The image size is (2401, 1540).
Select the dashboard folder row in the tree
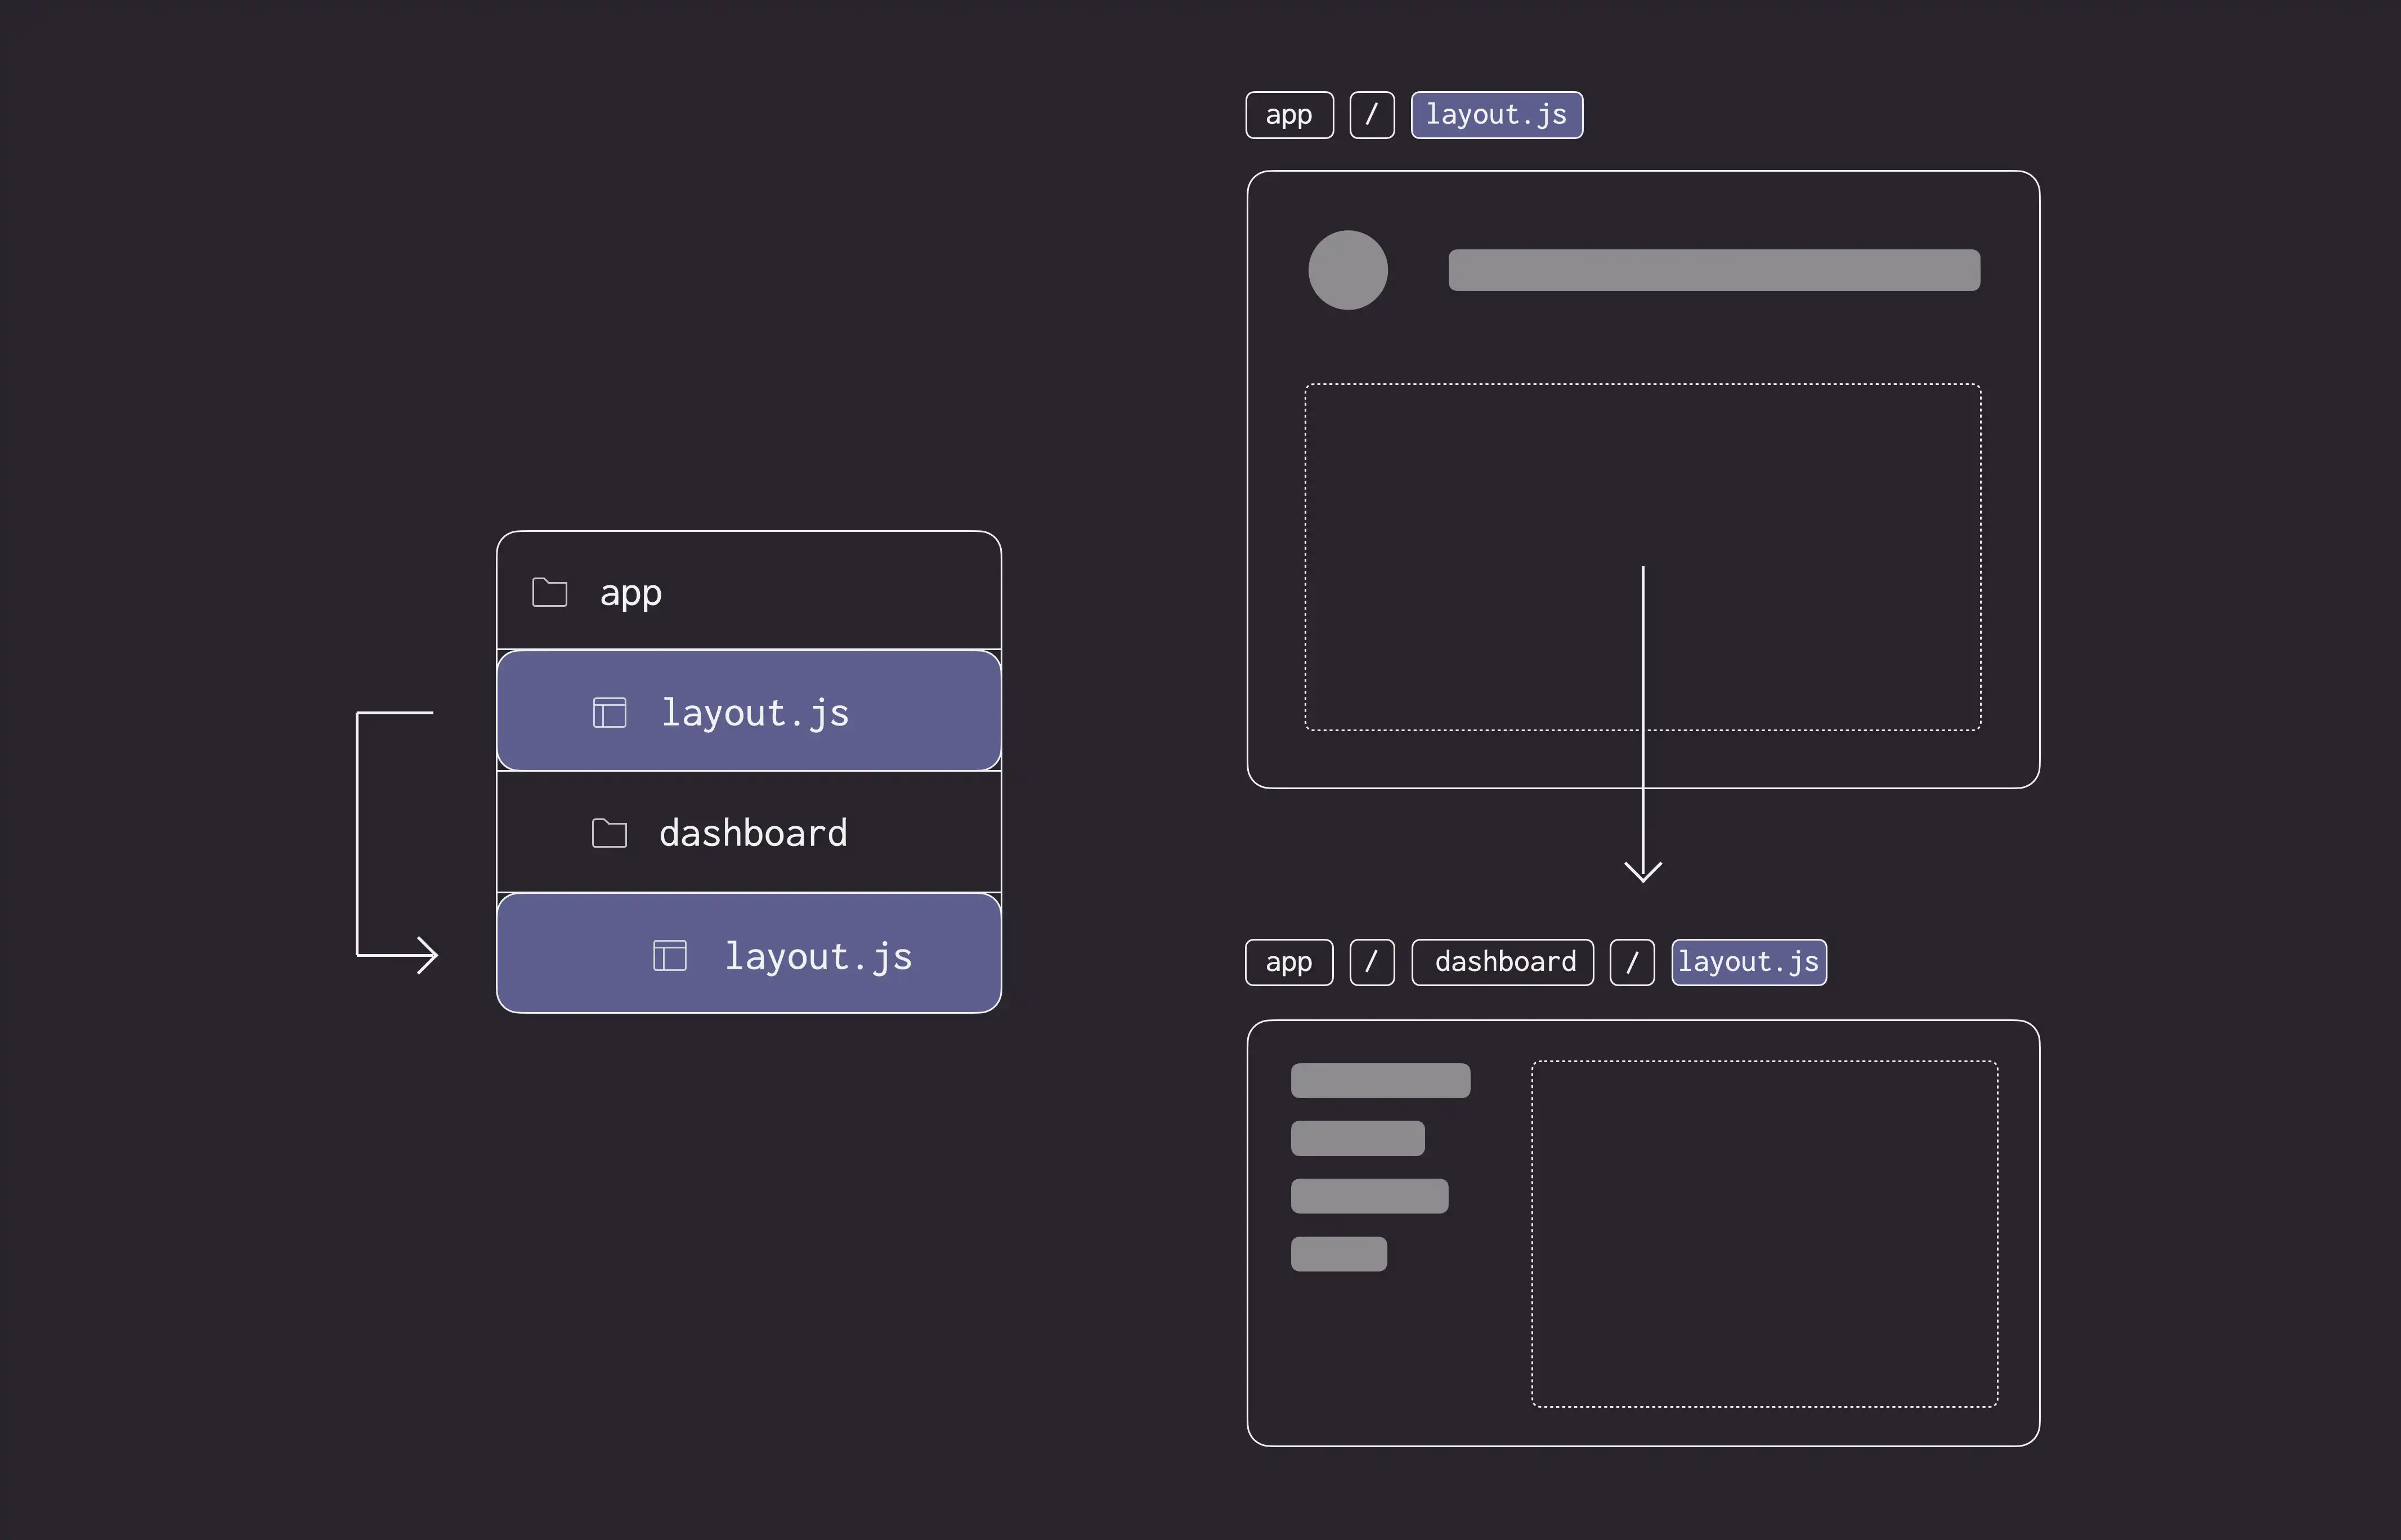point(749,832)
